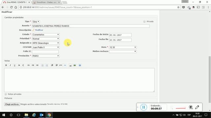
Task: Open the CESFAM dropdown
Action: pyautogui.click(x=46, y=47)
